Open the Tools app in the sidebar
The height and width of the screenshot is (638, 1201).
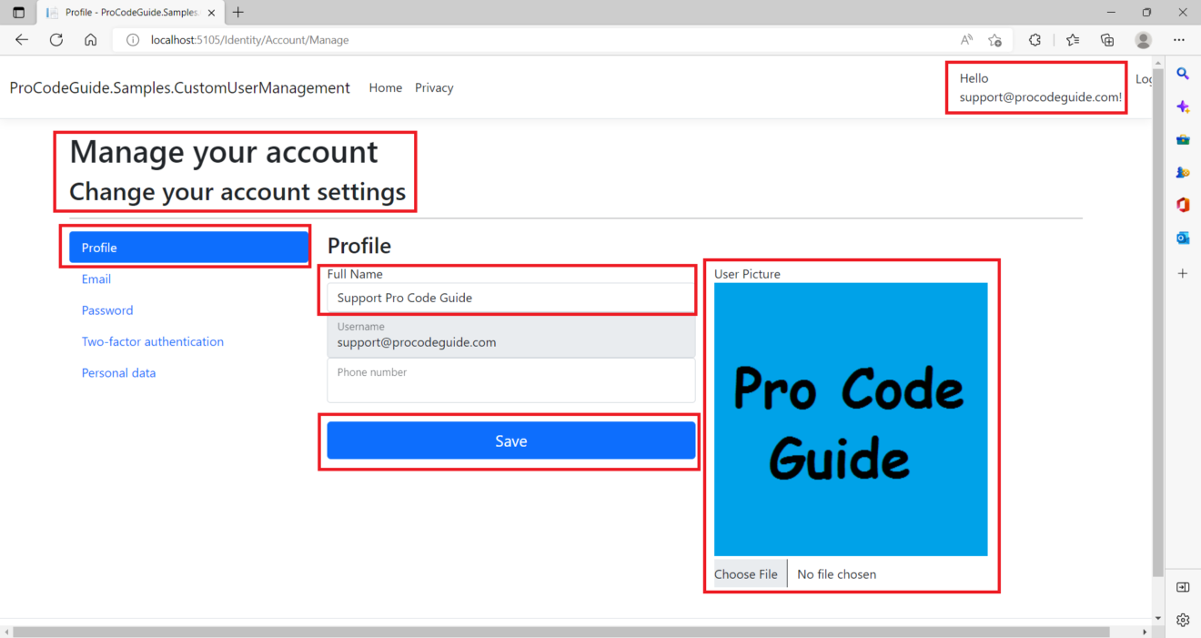(1183, 138)
